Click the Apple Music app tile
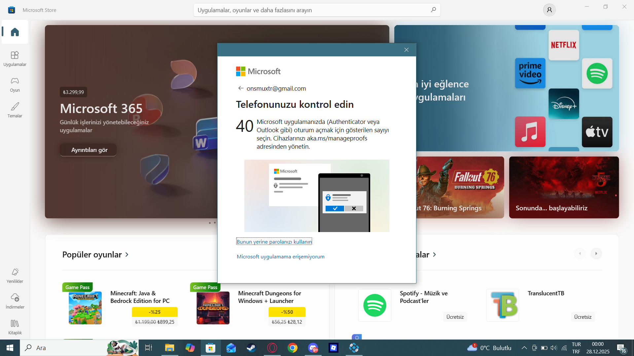 point(530,132)
